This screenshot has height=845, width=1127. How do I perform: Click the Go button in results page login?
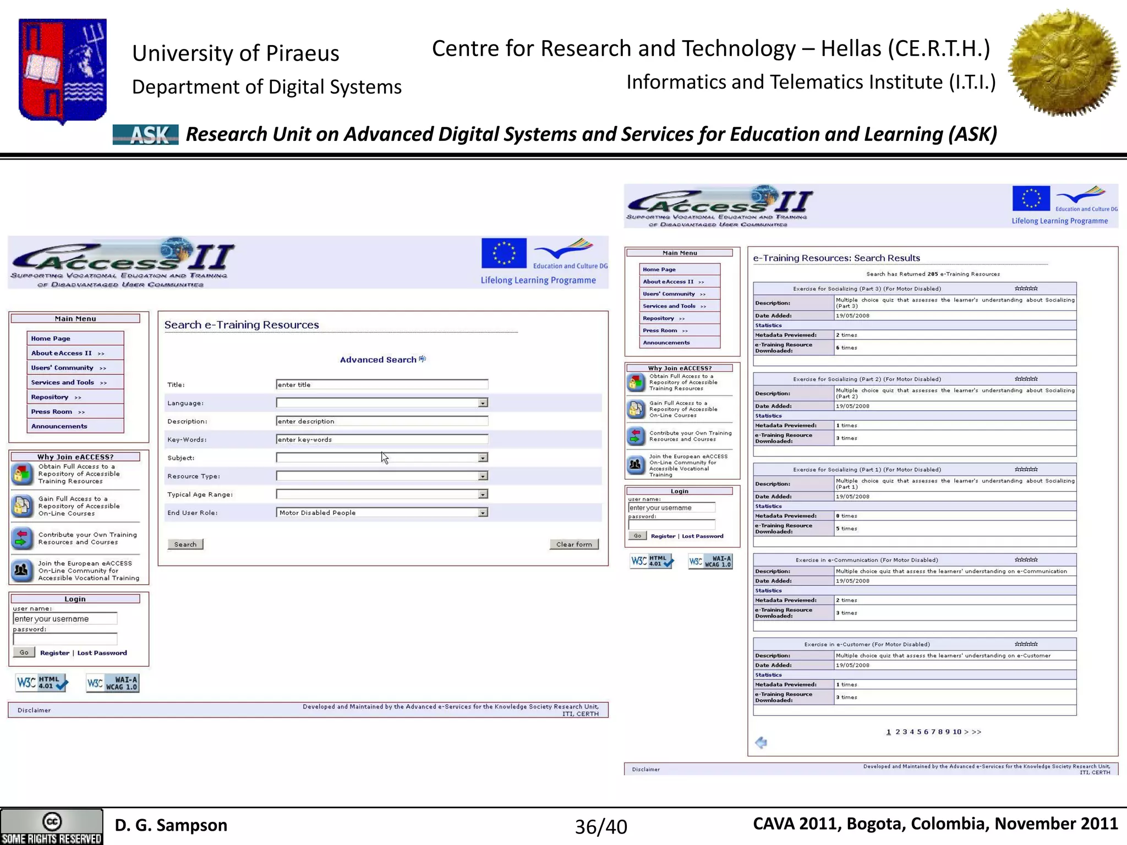(x=637, y=536)
